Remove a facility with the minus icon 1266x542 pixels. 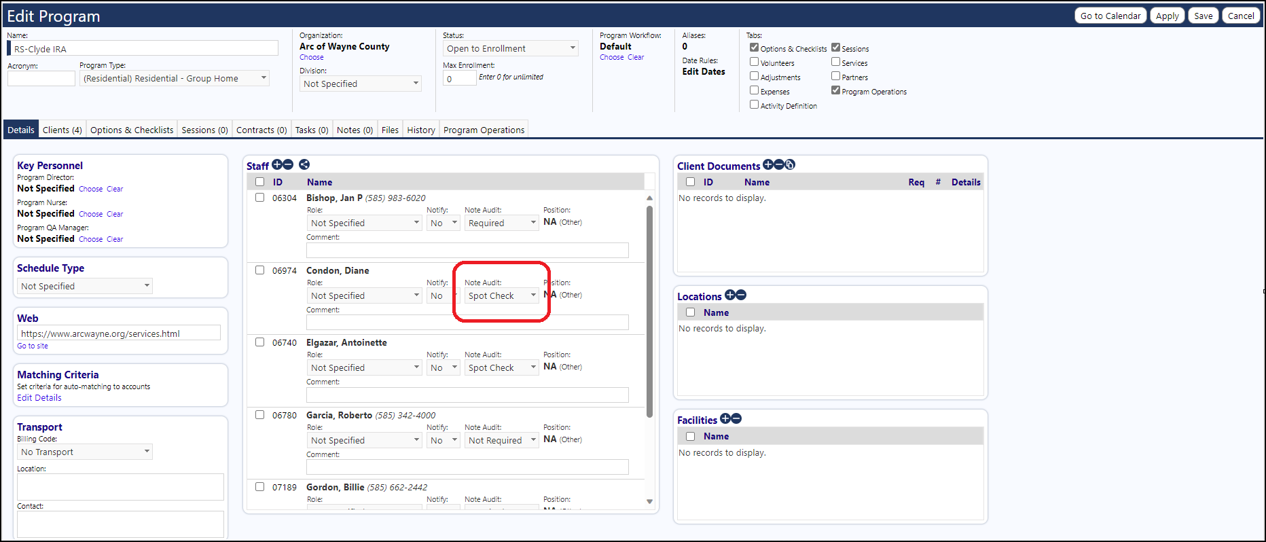point(736,418)
